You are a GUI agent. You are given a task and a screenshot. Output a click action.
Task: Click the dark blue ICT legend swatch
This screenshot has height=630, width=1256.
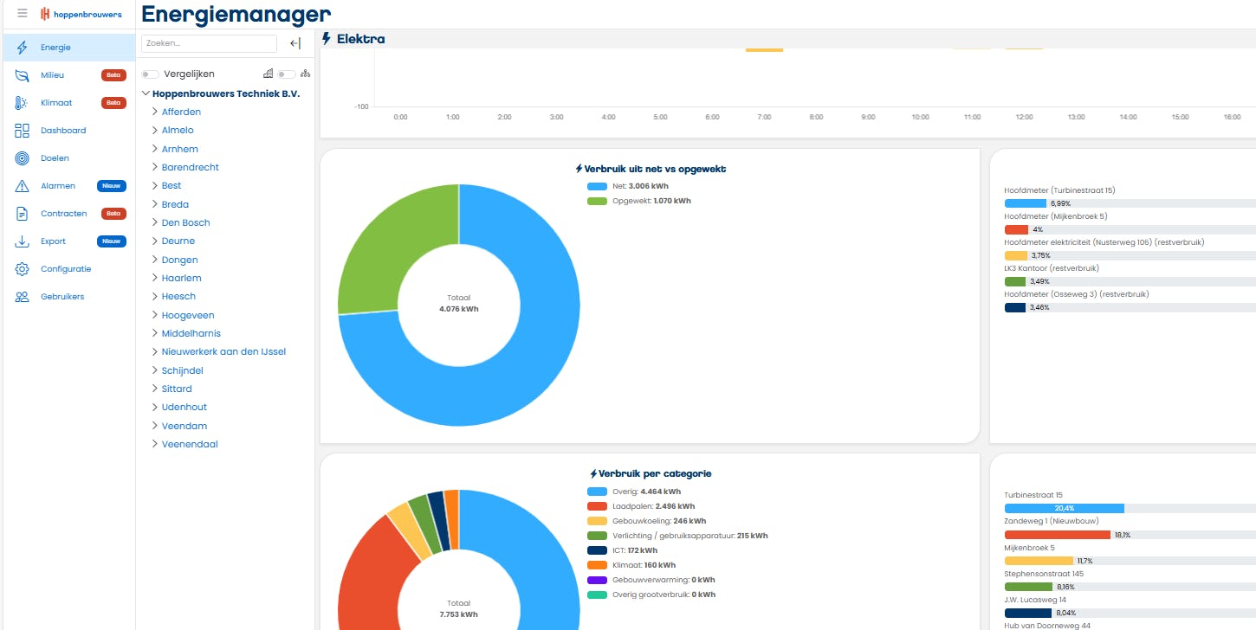tap(598, 550)
